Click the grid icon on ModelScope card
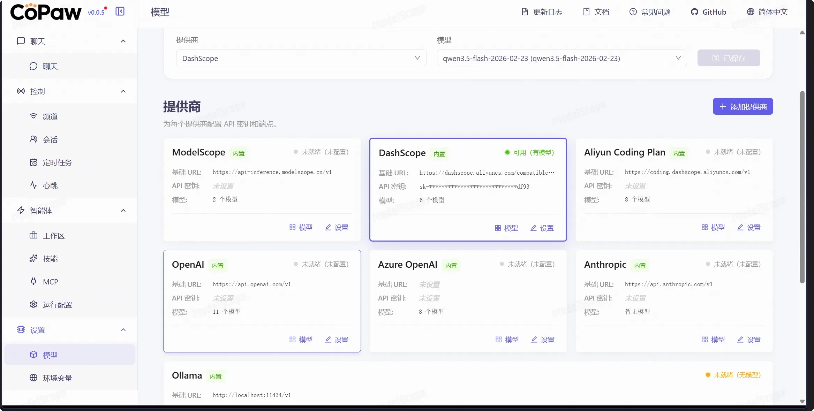This screenshot has width=814, height=411. pos(293,227)
